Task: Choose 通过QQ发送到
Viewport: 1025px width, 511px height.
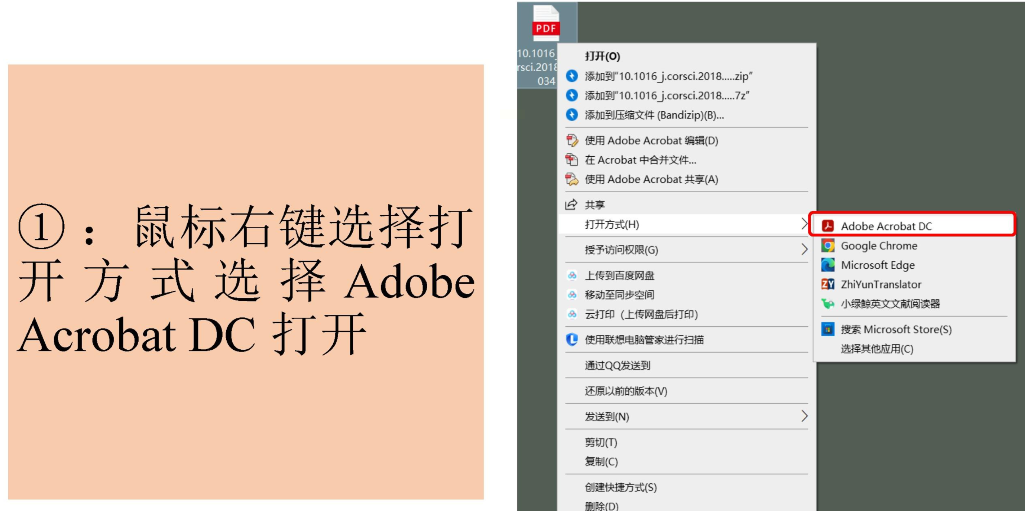Action: click(x=687, y=365)
